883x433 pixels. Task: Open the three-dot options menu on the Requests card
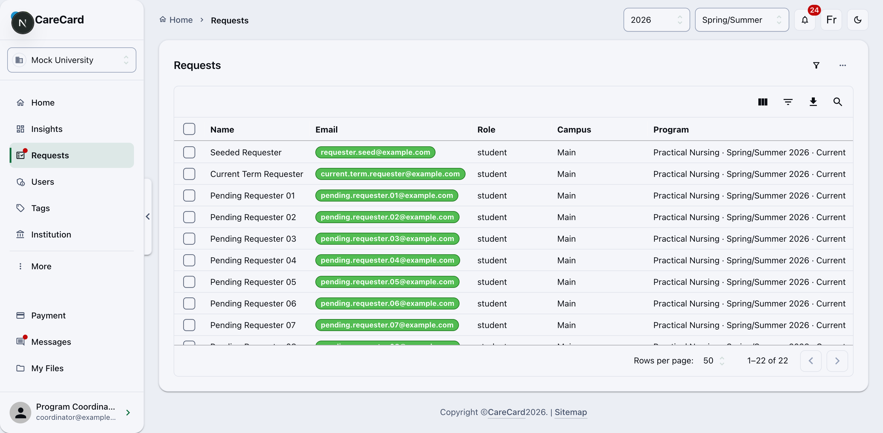(x=842, y=65)
